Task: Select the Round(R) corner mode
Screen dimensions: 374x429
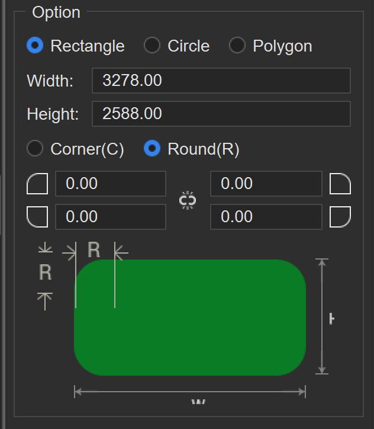Action: click(153, 149)
